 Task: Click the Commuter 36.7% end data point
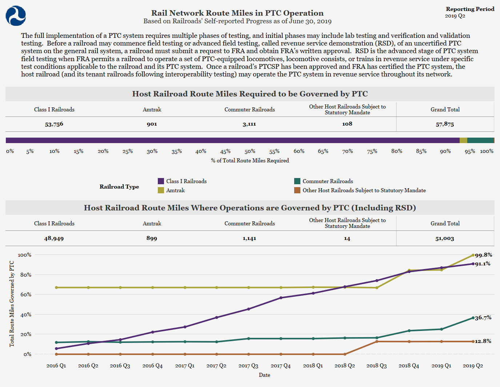tap(473, 318)
